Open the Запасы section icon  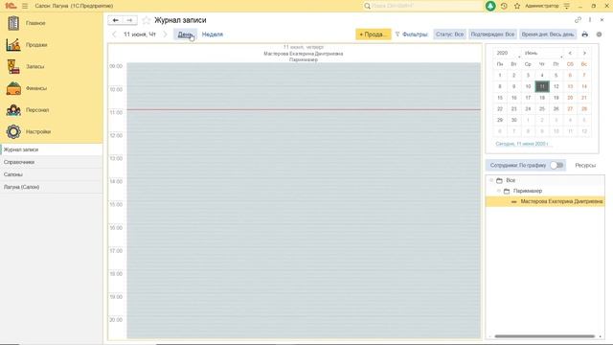click(13, 66)
